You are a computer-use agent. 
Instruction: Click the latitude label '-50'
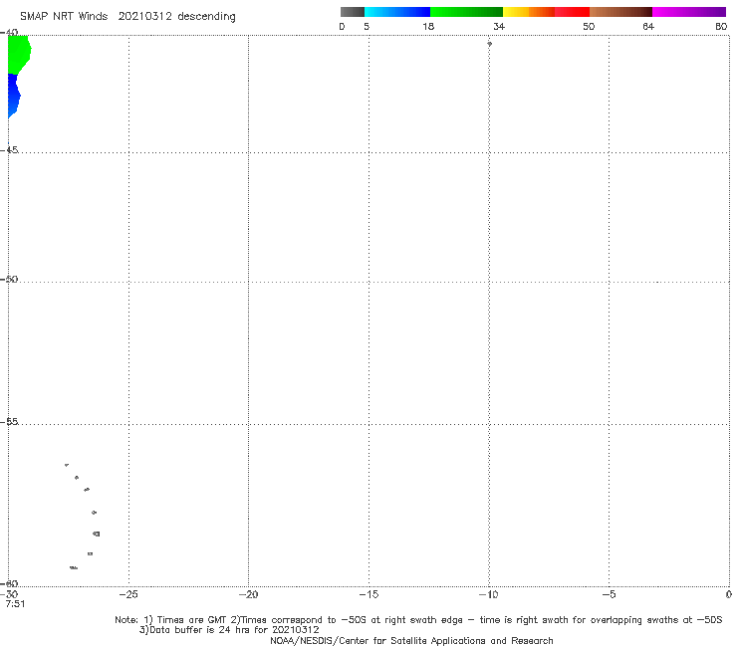(9, 280)
